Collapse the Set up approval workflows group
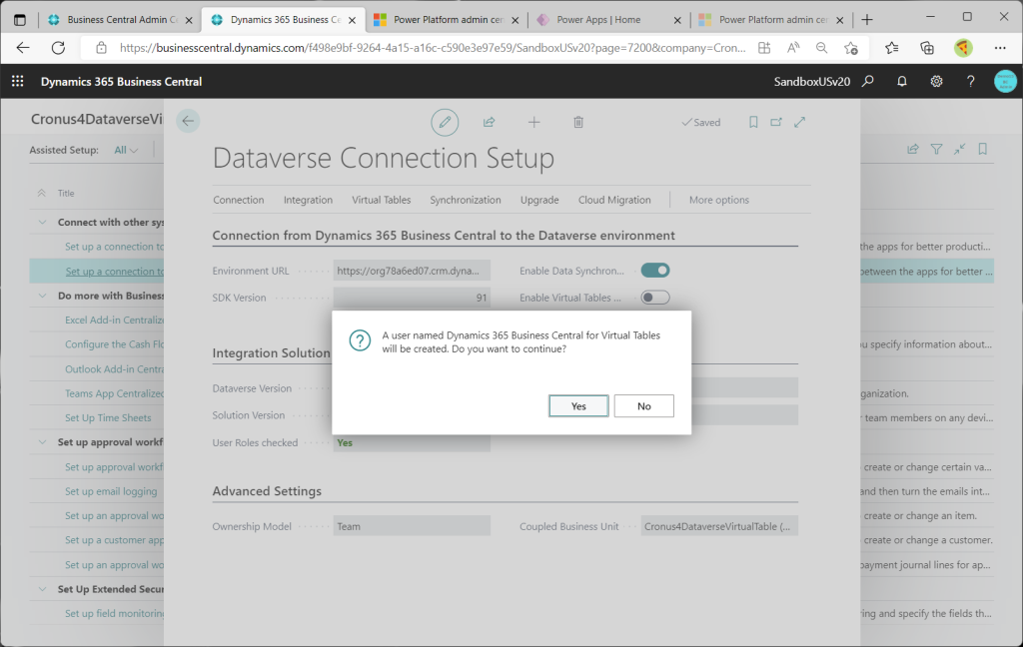 pyautogui.click(x=42, y=442)
